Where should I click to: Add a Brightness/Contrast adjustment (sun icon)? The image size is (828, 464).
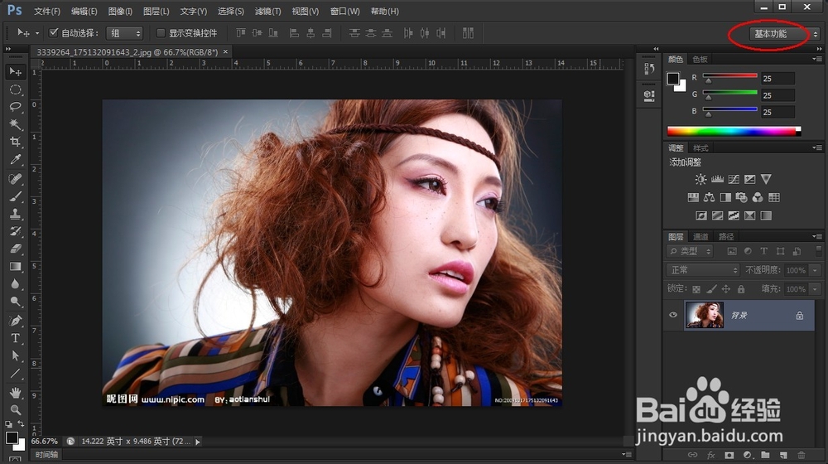701,179
